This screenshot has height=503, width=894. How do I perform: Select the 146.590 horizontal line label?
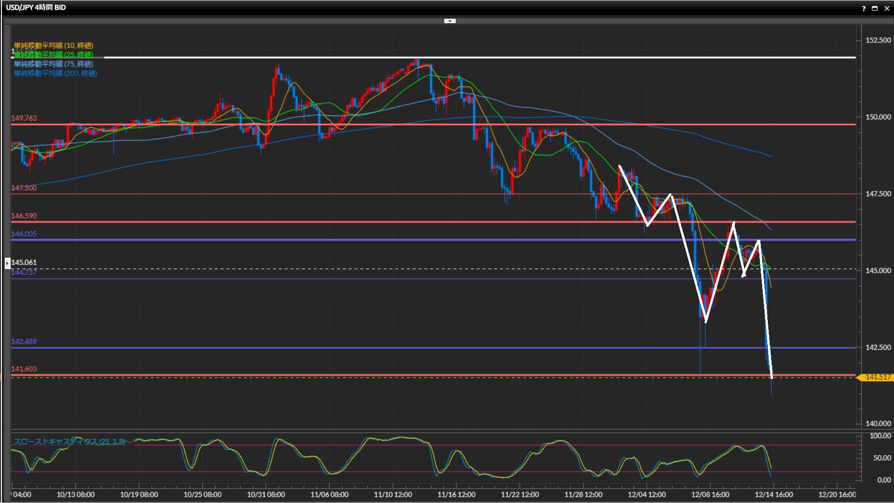click(24, 216)
